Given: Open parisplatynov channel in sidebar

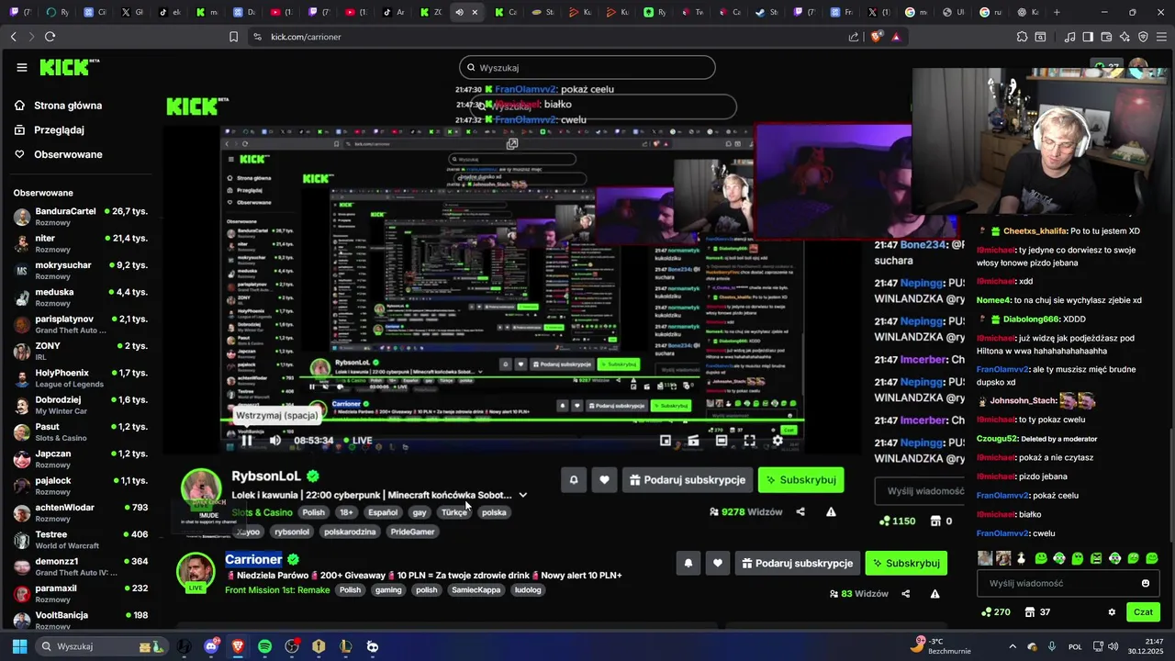Looking at the screenshot, I should pyautogui.click(x=81, y=324).
